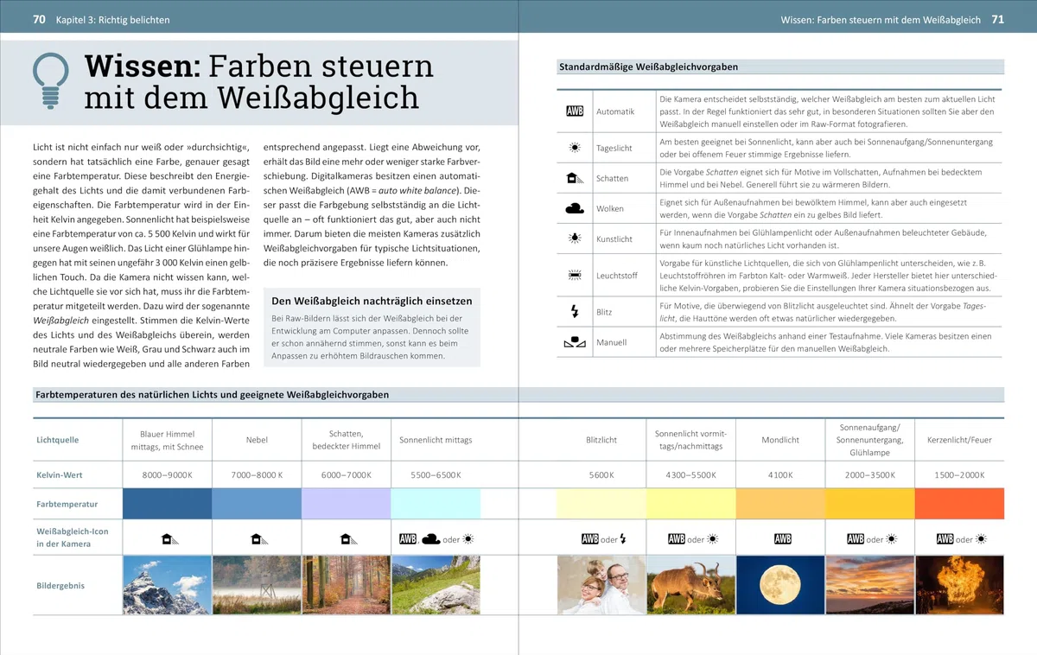Click the AWB icon in the Kerzenlicht/Feuer column
Screen dimensions: 1037x655
(945, 539)
